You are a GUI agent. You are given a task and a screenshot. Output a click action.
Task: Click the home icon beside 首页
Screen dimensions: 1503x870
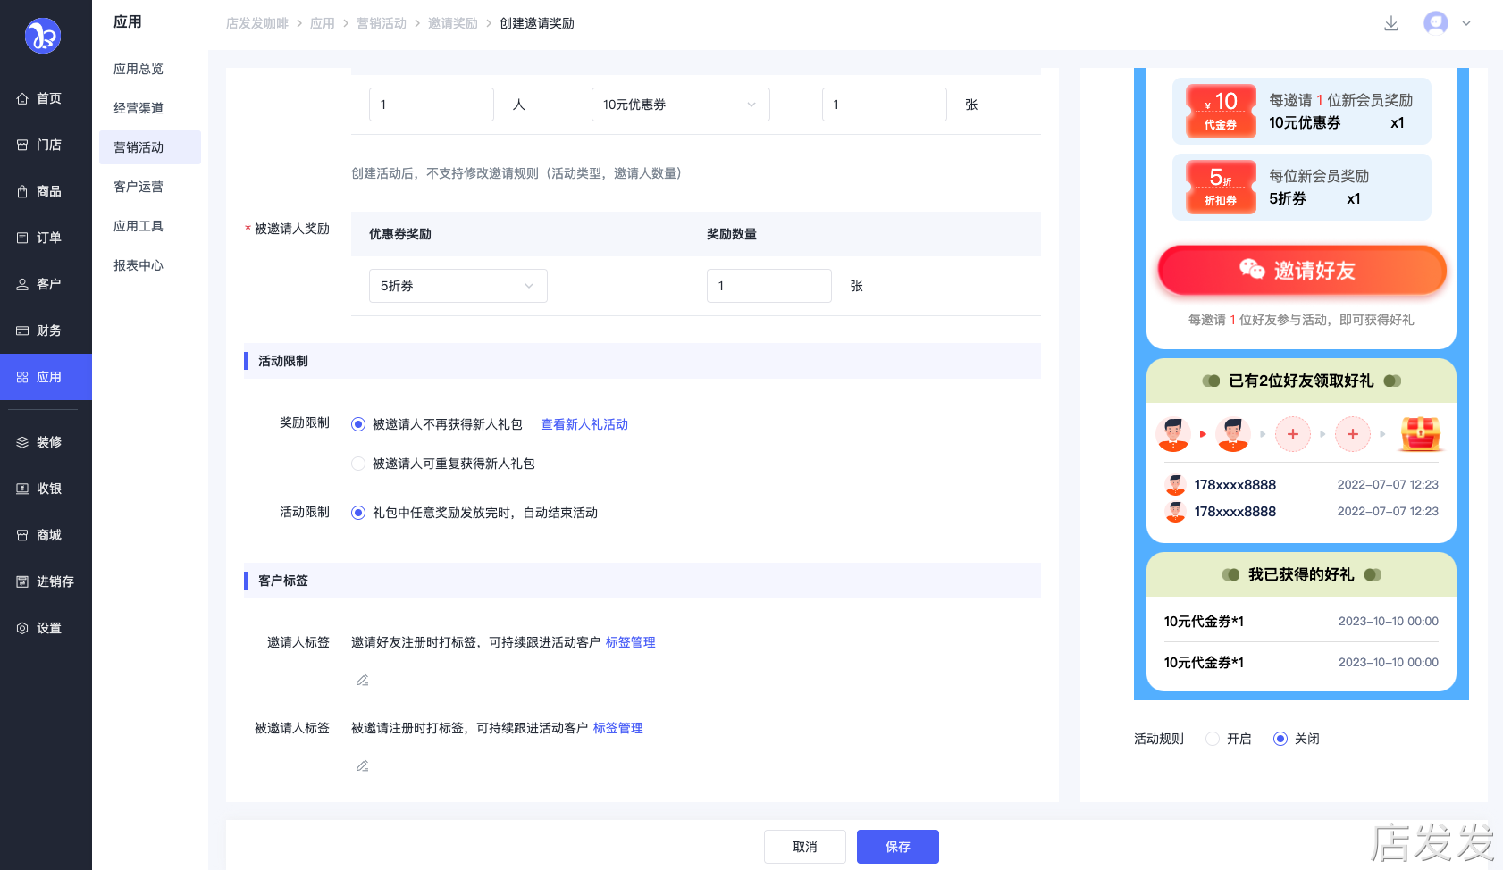click(22, 98)
